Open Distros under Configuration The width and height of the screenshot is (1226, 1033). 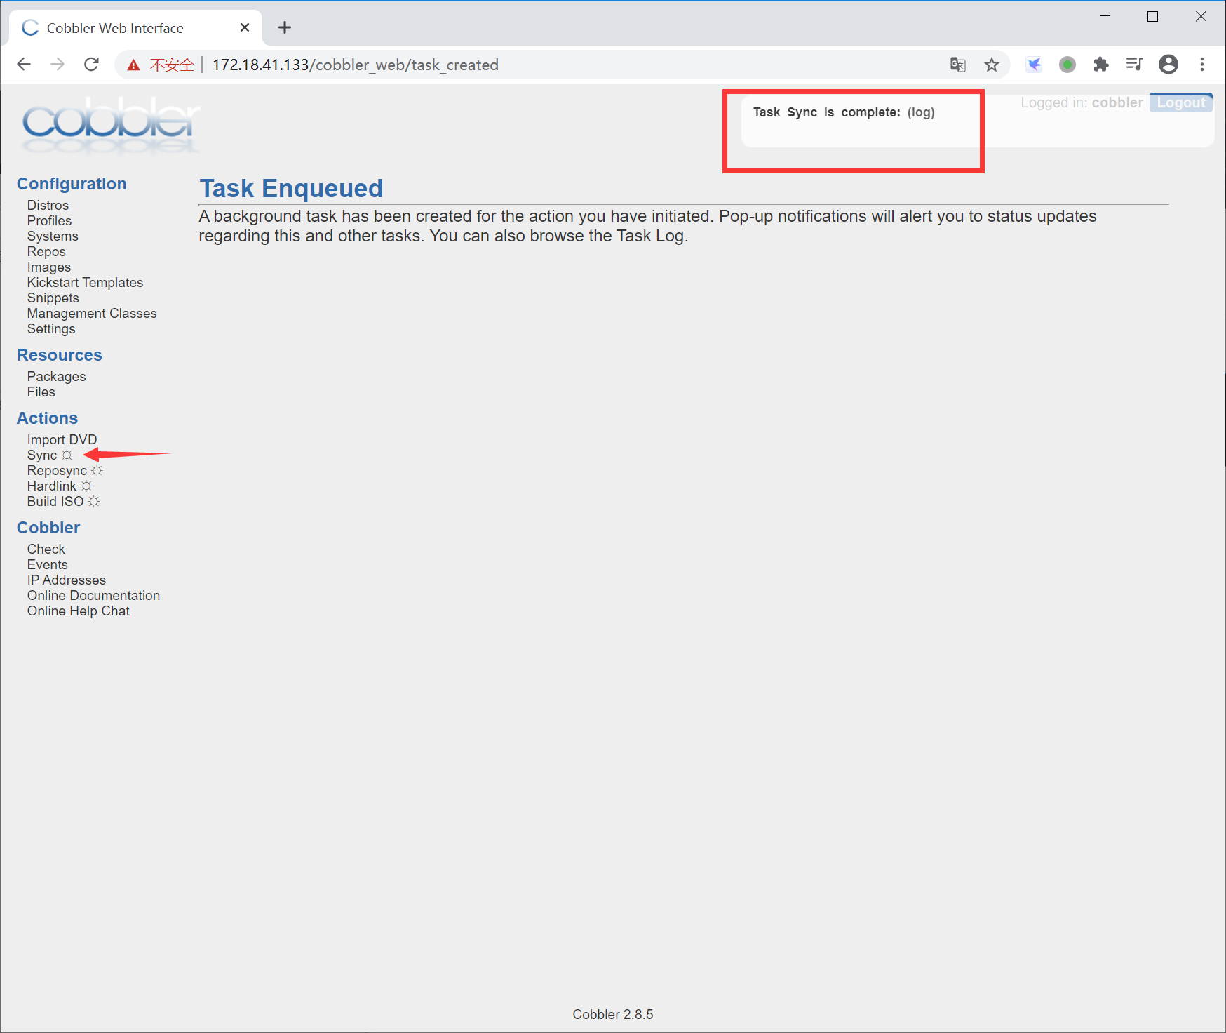pyautogui.click(x=48, y=206)
